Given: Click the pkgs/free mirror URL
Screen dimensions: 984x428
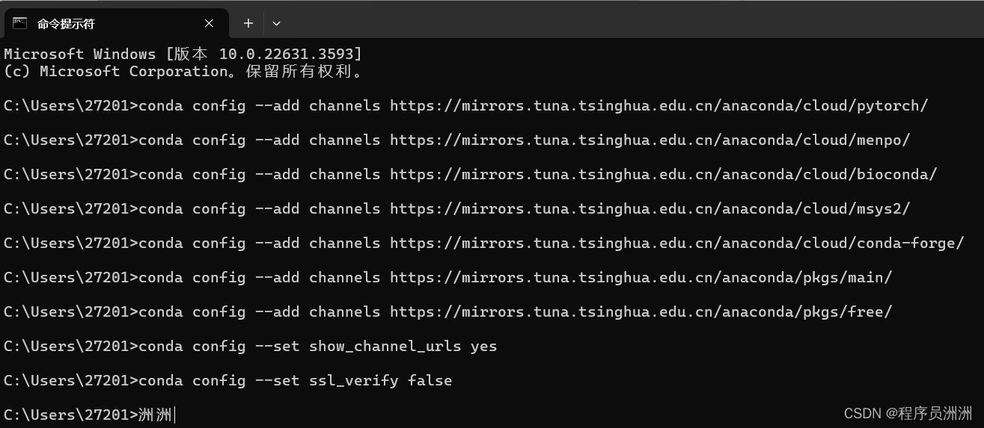Looking at the screenshot, I should click(x=641, y=311).
